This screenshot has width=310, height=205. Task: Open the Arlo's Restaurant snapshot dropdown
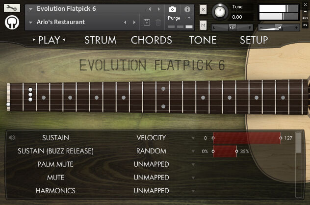click(30, 23)
